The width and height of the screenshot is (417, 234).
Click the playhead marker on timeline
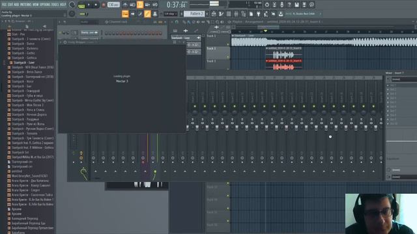pos(265,31)
